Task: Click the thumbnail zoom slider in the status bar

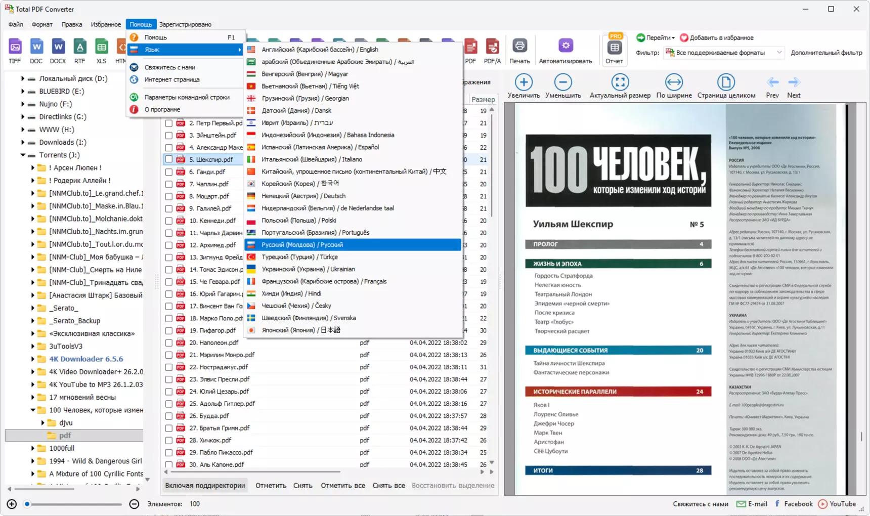Action: pyautogui.click(x=74, y=504)
